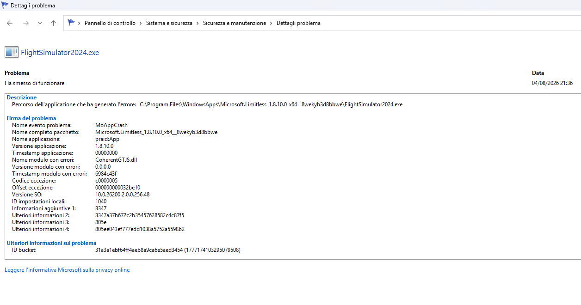The height and width of the screenshot is (305, 581).
Task: Click the application path ending FlightSimulator2024.exe
Action: coord(271,104)
